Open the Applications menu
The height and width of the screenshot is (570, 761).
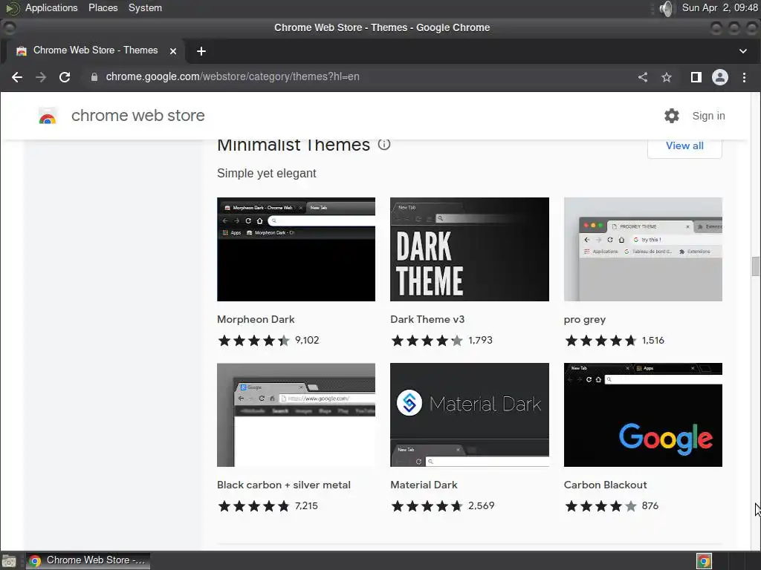pos(51,7)
